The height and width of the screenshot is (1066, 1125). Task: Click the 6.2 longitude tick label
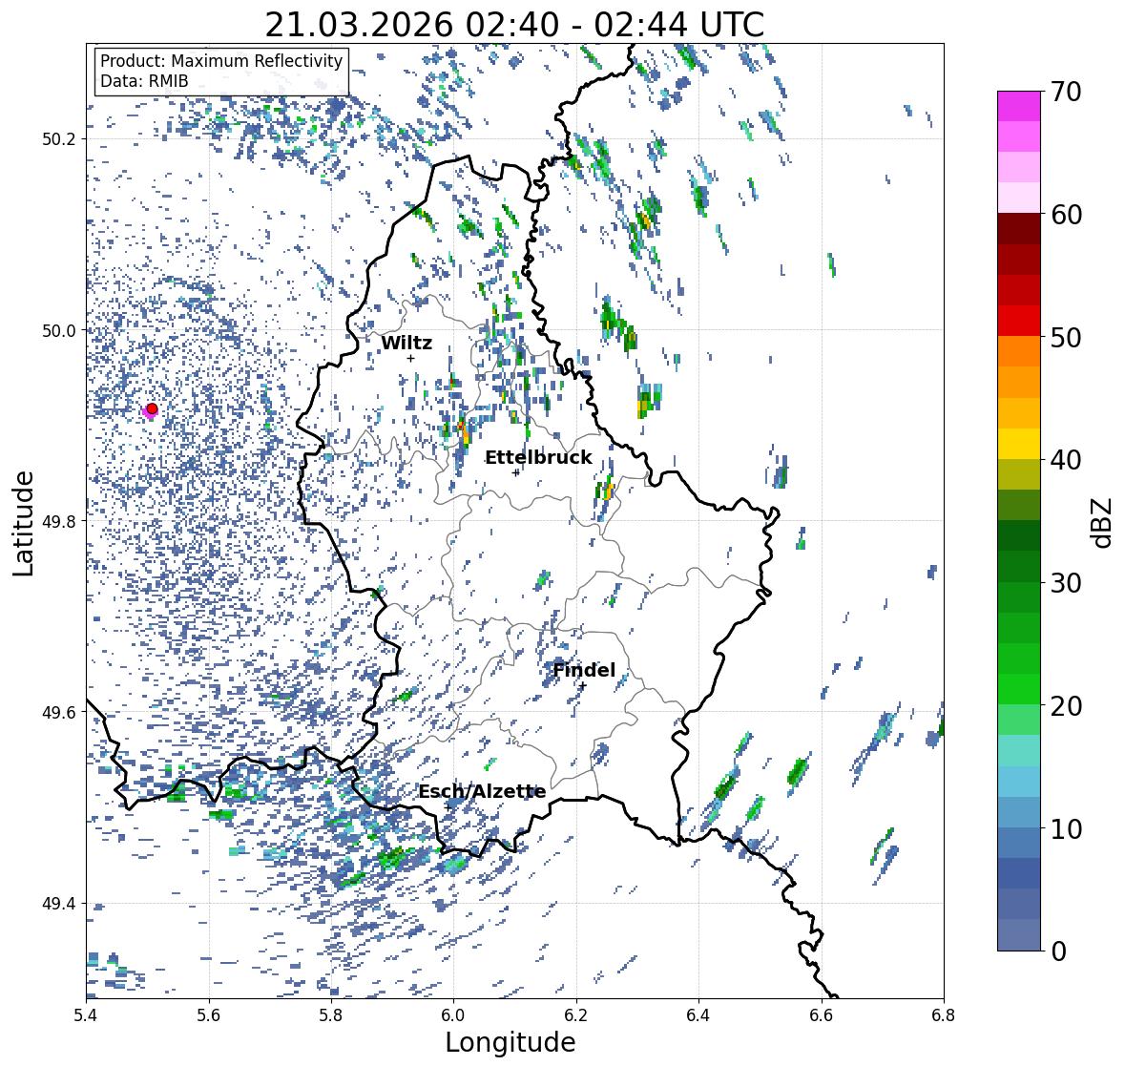pos(576,1015)
